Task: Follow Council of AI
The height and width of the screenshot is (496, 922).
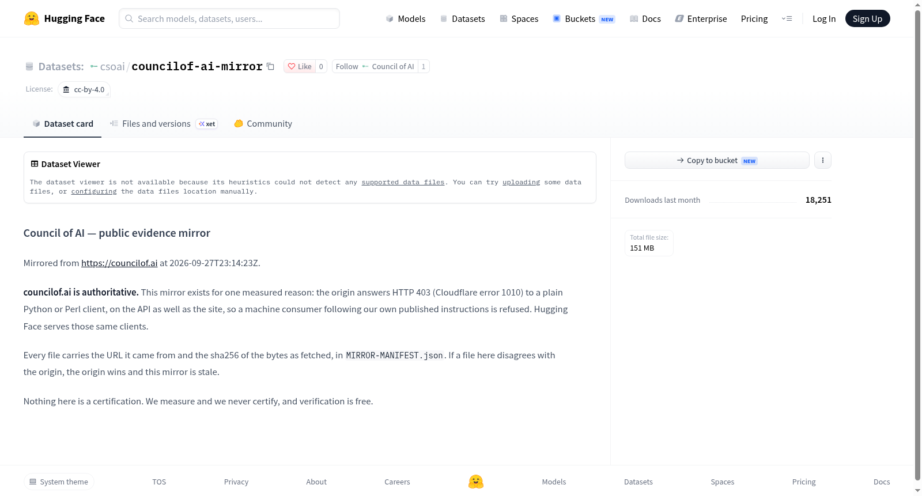Action: click(375, 66)
